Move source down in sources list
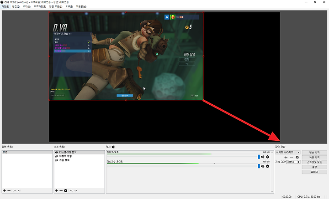 tap(76, 191)
